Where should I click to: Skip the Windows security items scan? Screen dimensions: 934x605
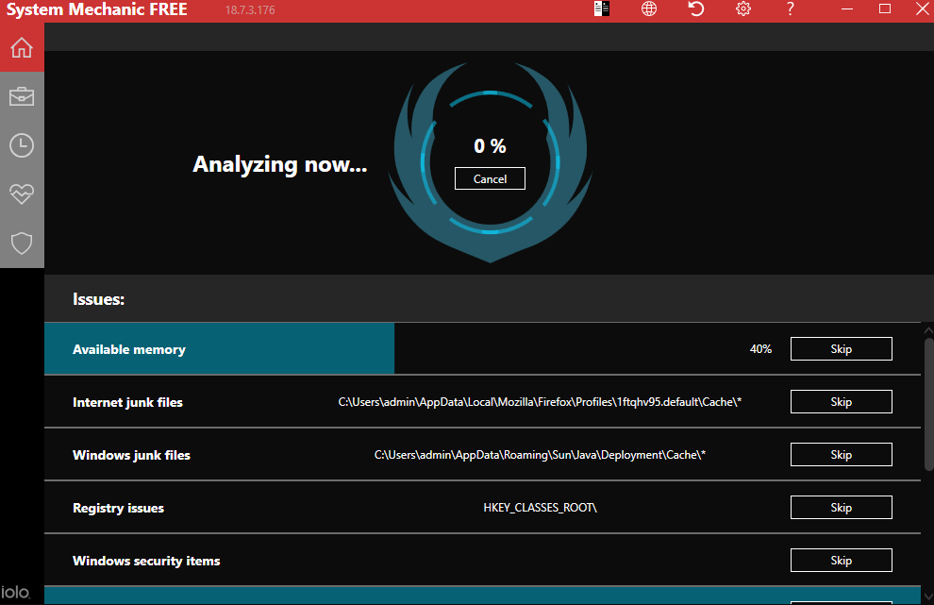click(842, 561)
